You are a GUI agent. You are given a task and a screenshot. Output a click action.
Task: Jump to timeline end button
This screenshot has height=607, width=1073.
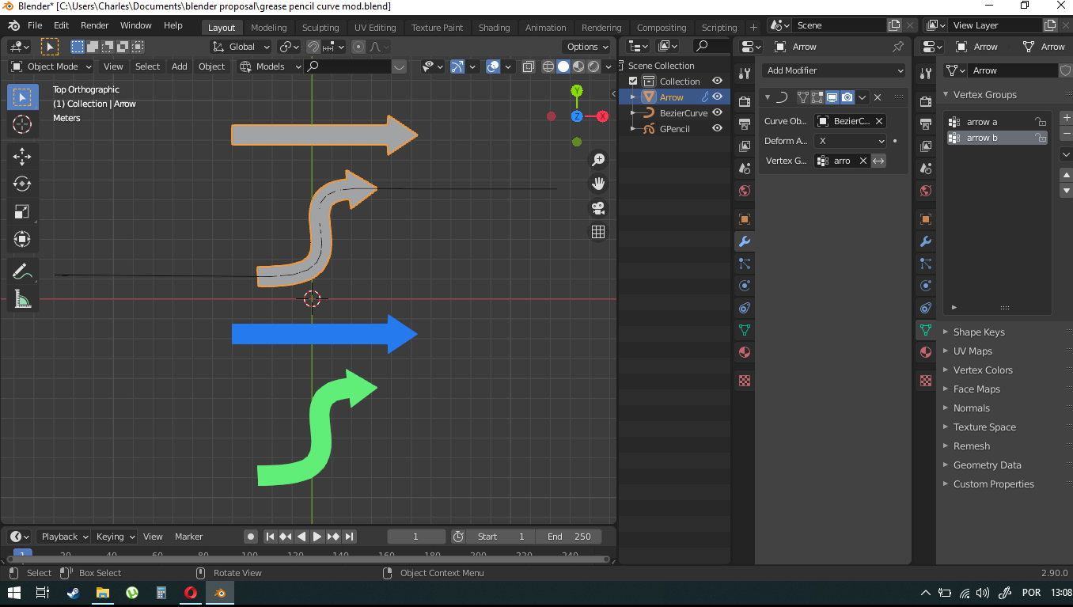[350, 537]
